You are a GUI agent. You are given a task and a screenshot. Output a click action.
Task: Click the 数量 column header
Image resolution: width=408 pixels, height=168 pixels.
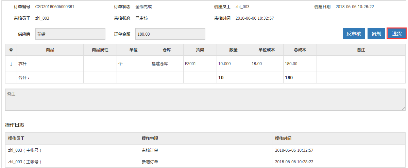[x=233, y=50]
